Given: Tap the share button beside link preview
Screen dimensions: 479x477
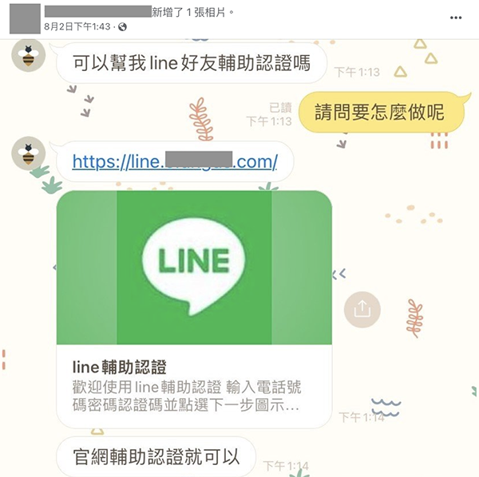Looking at the screenshot, I should click(x=362, y=309).
